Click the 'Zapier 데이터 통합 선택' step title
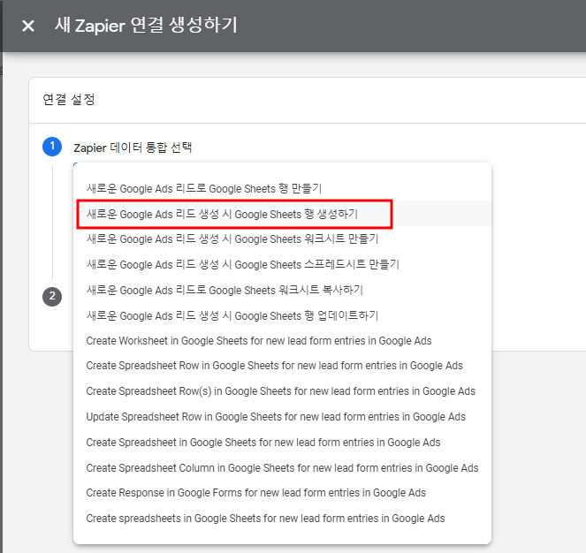Viewport: 586px width, 553px height. pos(133,148)
